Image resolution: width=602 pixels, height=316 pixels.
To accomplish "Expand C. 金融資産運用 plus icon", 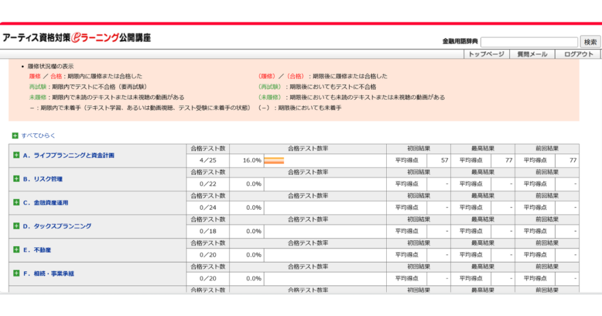I will [16, 203].
